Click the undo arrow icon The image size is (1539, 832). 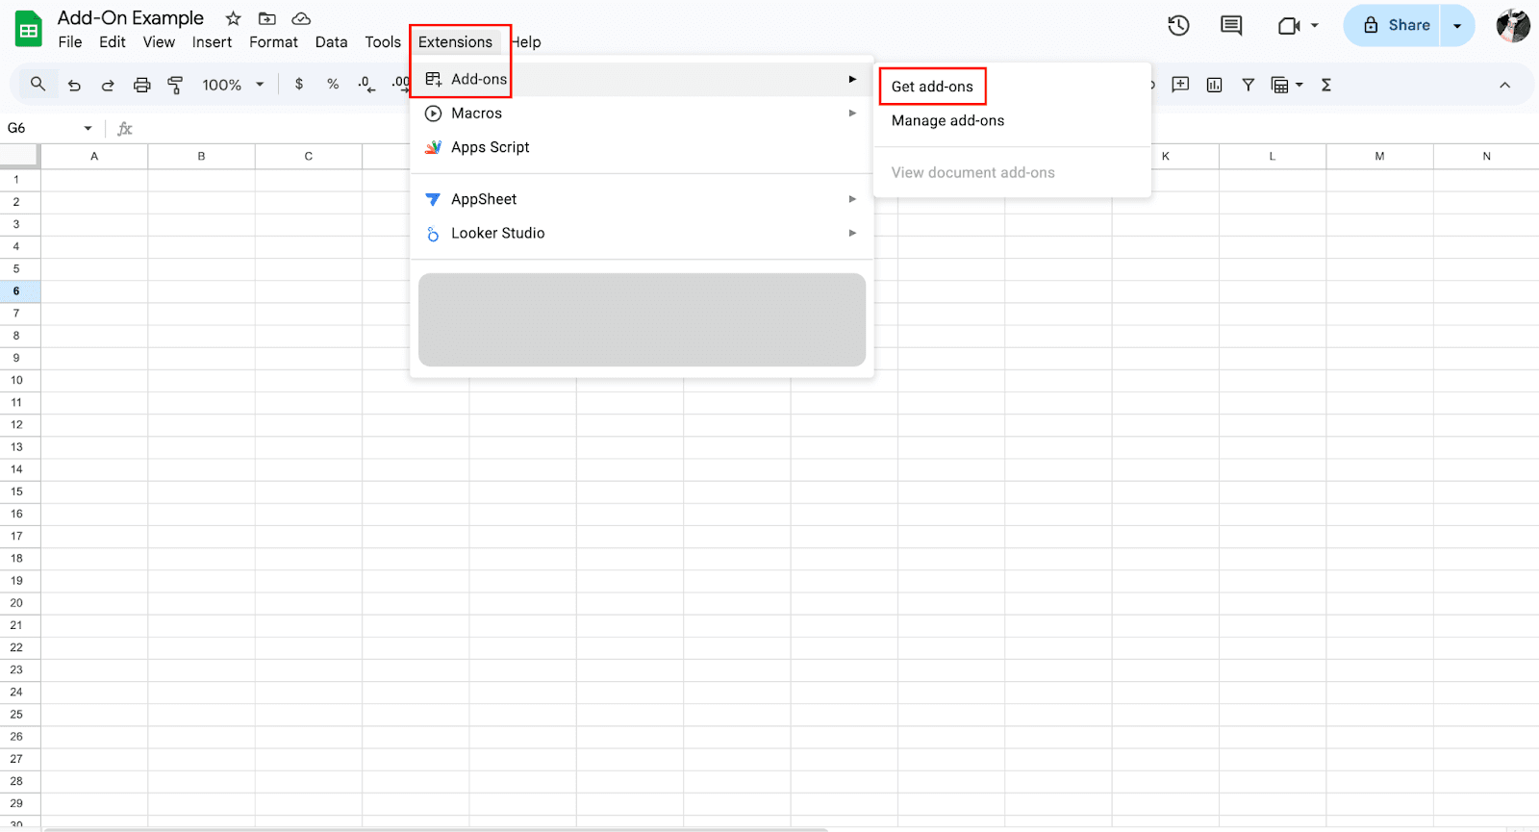[74, 85]
